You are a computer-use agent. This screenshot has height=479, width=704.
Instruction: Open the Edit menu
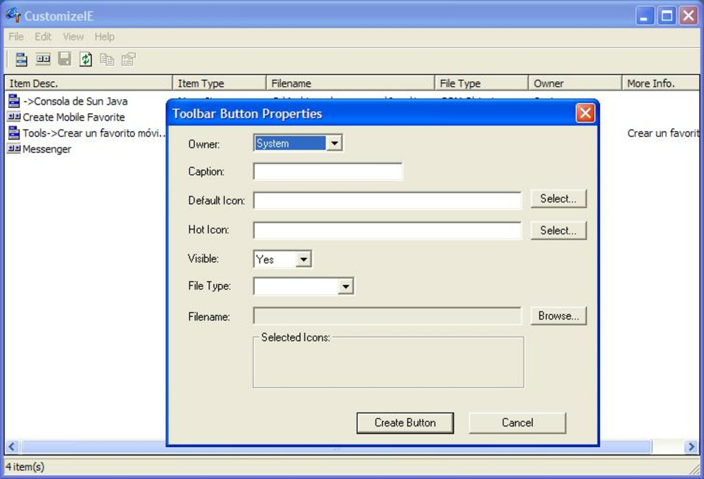point(43,37)
